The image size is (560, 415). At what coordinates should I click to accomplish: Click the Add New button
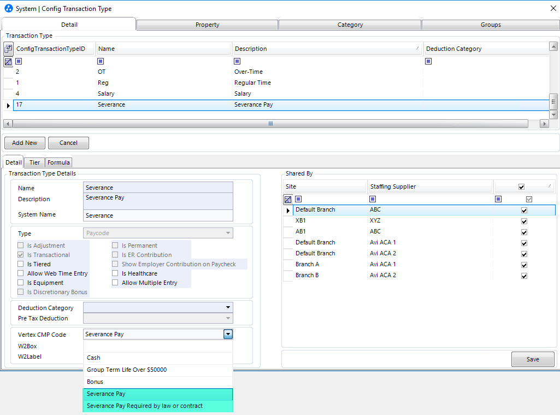(x=25, y=143)
